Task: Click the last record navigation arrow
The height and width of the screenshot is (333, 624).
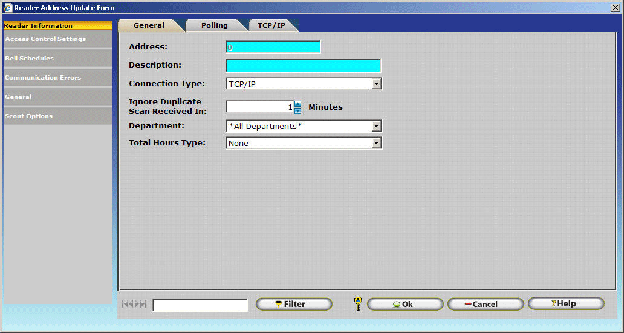Action: pyautogui.click(x=144, y=304)
